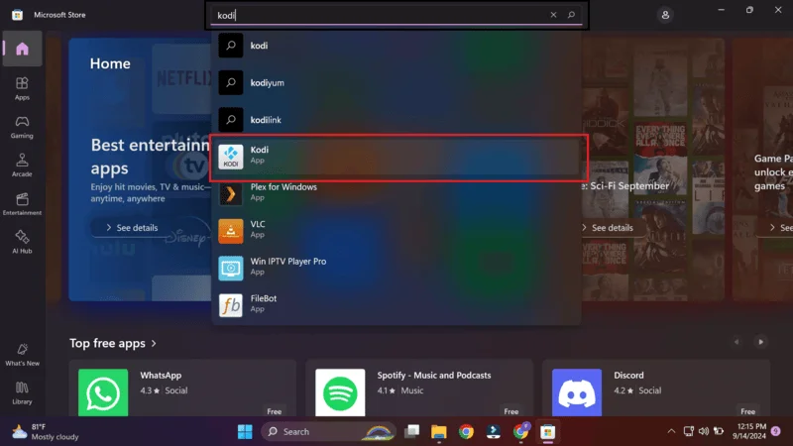
Task: Open the WhatsApp app card
Action: pos(182,389)
